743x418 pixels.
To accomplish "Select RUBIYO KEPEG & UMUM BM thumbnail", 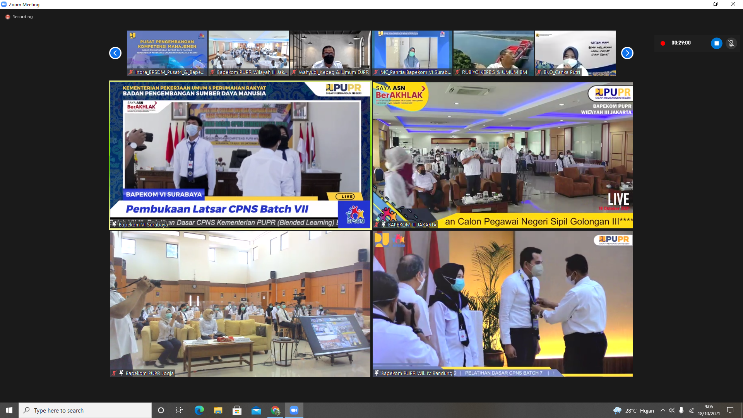I will point(494,53).
